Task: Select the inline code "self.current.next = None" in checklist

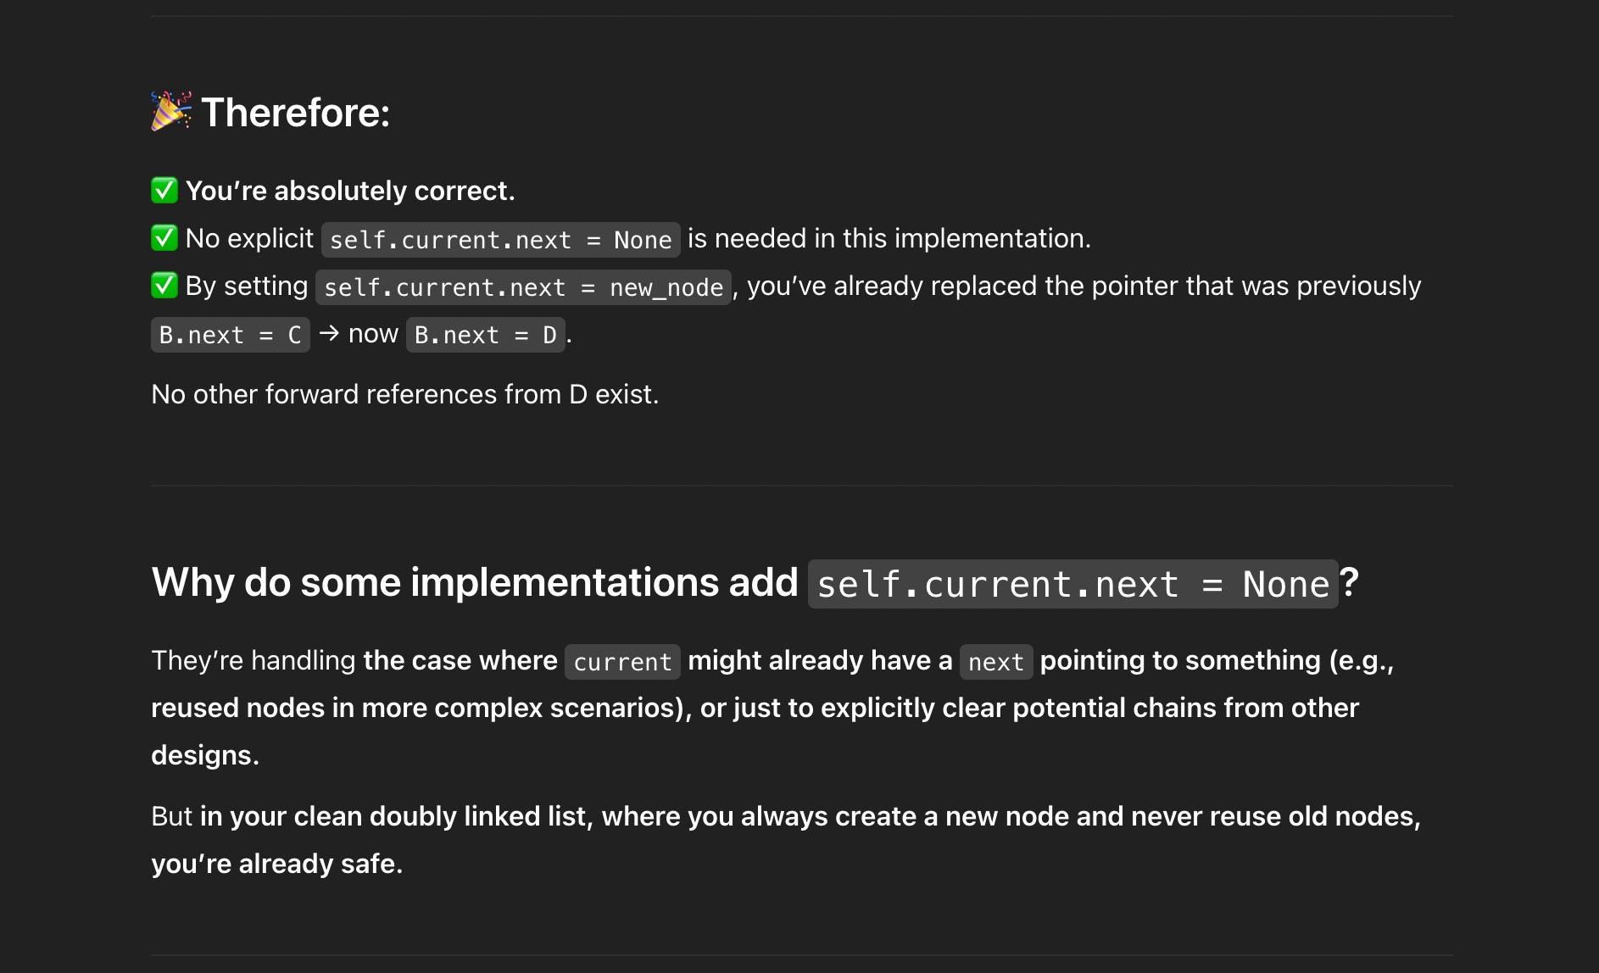Action: pyautogui.click(x=500, y=240)
